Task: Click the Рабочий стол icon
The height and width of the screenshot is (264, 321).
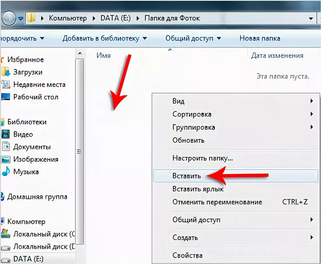Action: click(x=6, y=97)
